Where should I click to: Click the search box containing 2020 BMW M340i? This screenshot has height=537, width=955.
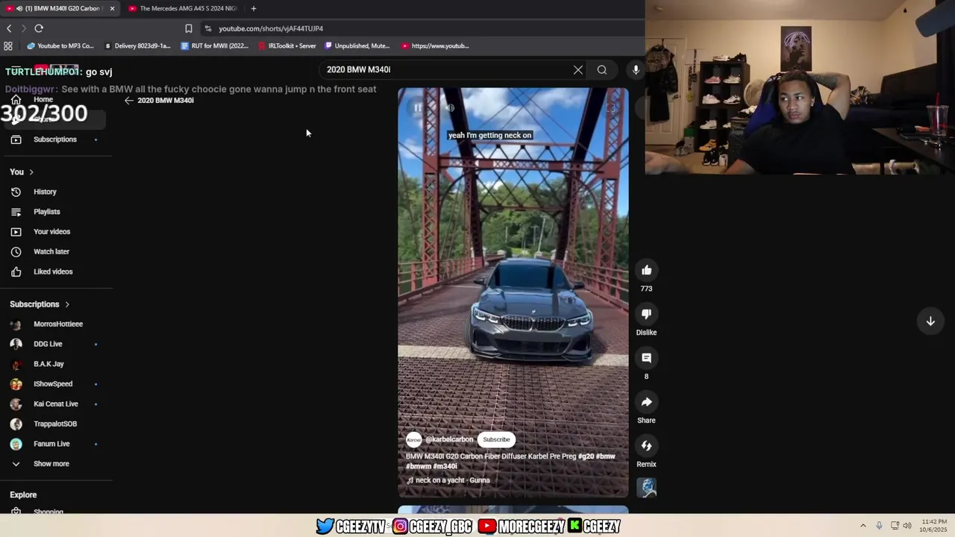446,69
